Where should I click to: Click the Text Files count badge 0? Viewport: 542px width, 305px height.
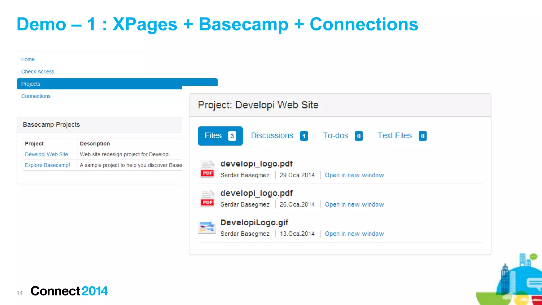click(422, 136)
